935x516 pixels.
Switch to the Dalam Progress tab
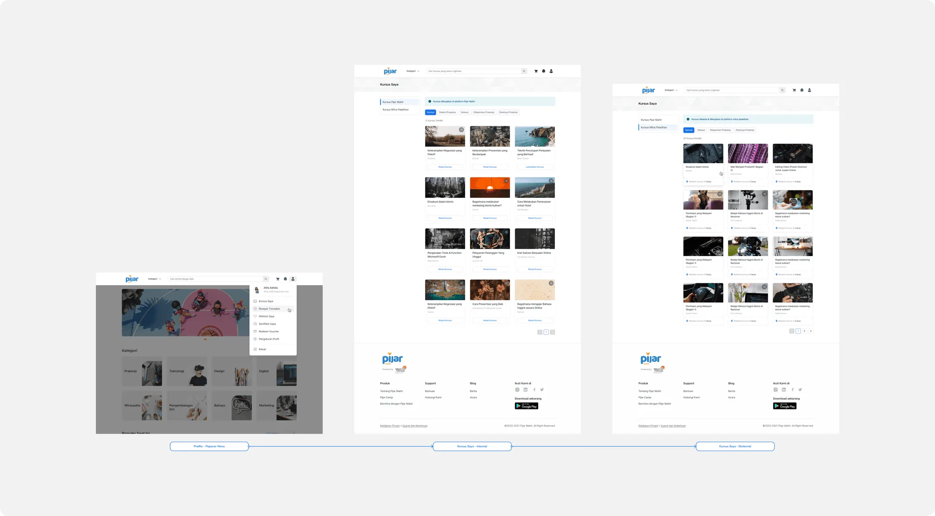(x=447, y=112)
